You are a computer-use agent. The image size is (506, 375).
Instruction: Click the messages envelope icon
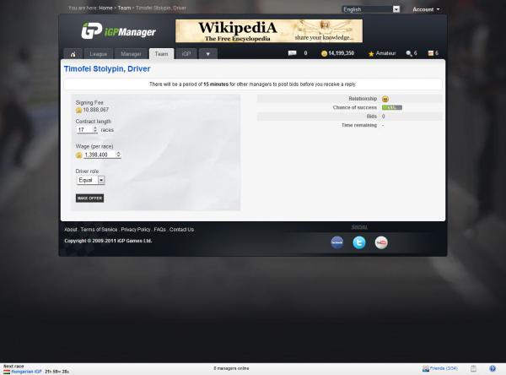click(x=293, y=53)
